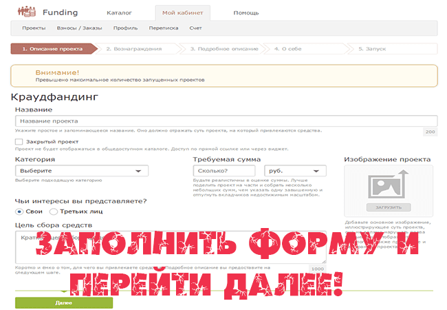Focus the Сколько? amount field

click(224, 171)
